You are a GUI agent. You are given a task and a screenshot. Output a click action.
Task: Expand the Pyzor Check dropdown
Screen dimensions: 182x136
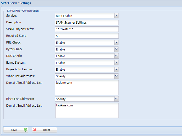pyautogui.click(x=116, y=49)
